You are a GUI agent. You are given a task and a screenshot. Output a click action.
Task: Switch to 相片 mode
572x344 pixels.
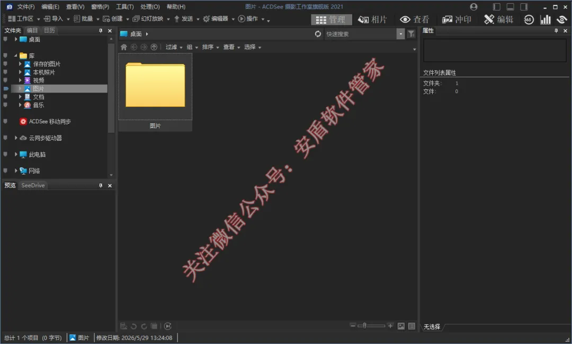coord(372,20)
